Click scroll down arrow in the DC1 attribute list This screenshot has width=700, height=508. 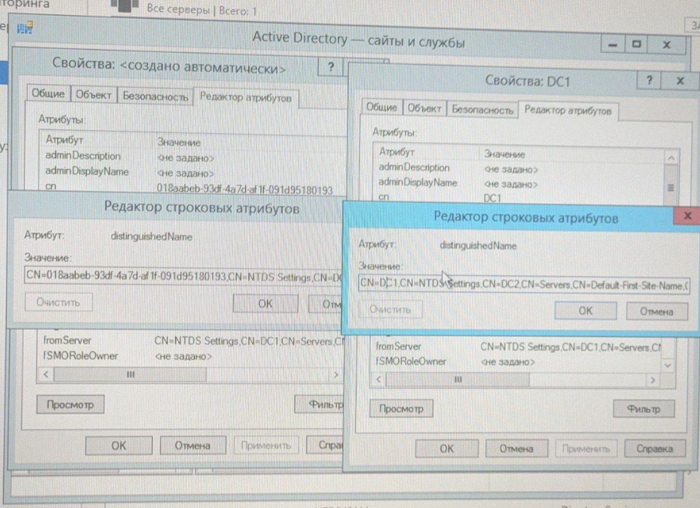[x=668, y=364]
